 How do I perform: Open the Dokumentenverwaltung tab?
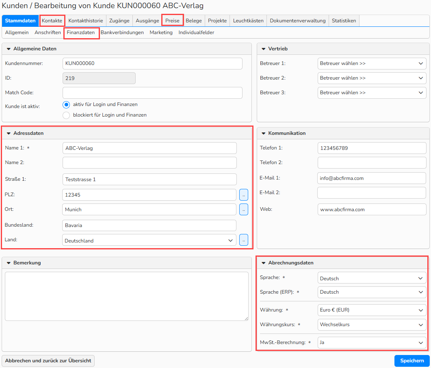(x=298, y=21)
